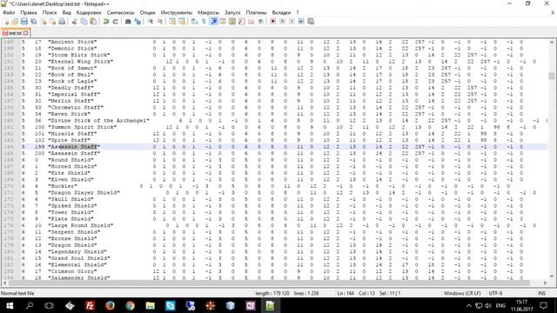Screen dimensions: 557x313
Task: Toggle word wrap in the toolbar
Action: (194, 22)
